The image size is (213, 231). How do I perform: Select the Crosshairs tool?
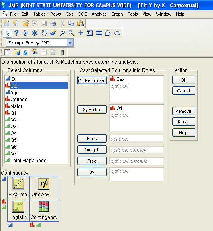tap(81, 33)
